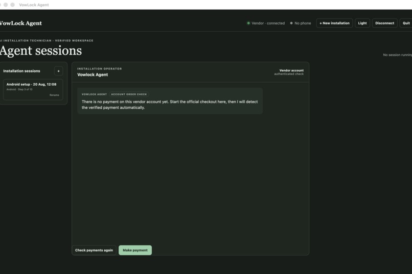Click the Agent sessions heading
Screen dimensions: 412x274
point(41,51)
